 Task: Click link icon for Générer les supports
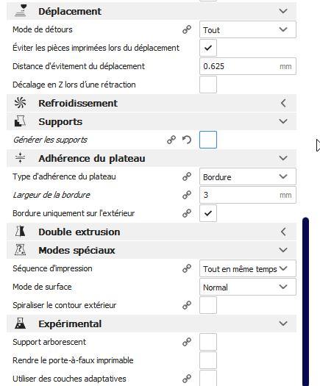click(x=171, y=140)
